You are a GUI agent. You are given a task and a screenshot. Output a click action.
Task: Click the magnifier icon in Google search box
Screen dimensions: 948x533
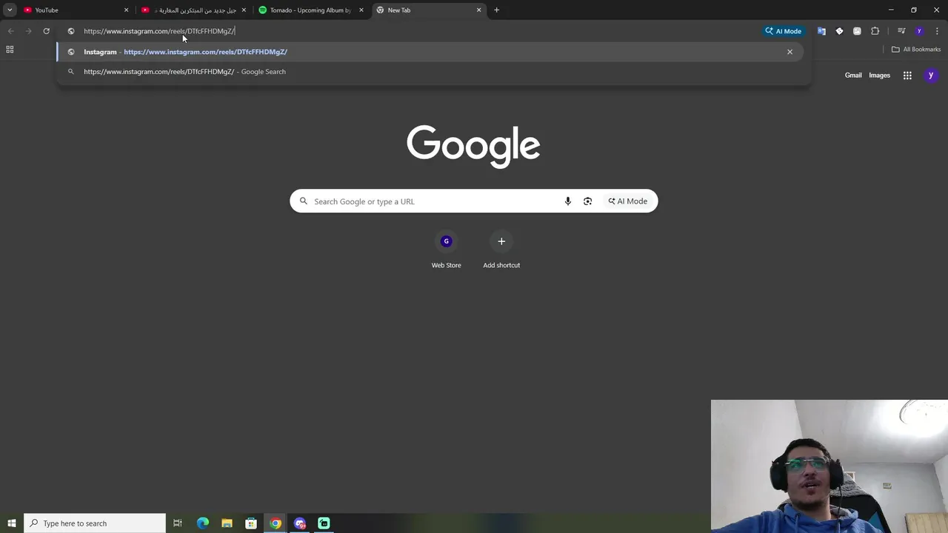[x=304, y=201]
